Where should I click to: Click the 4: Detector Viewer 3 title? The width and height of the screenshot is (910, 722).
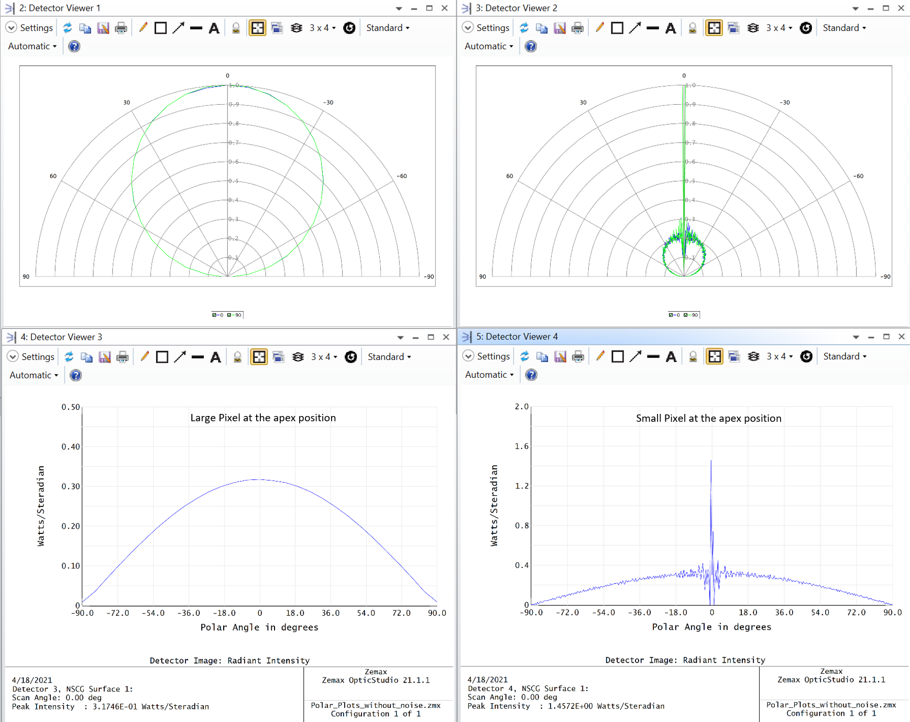click(61, 337)
